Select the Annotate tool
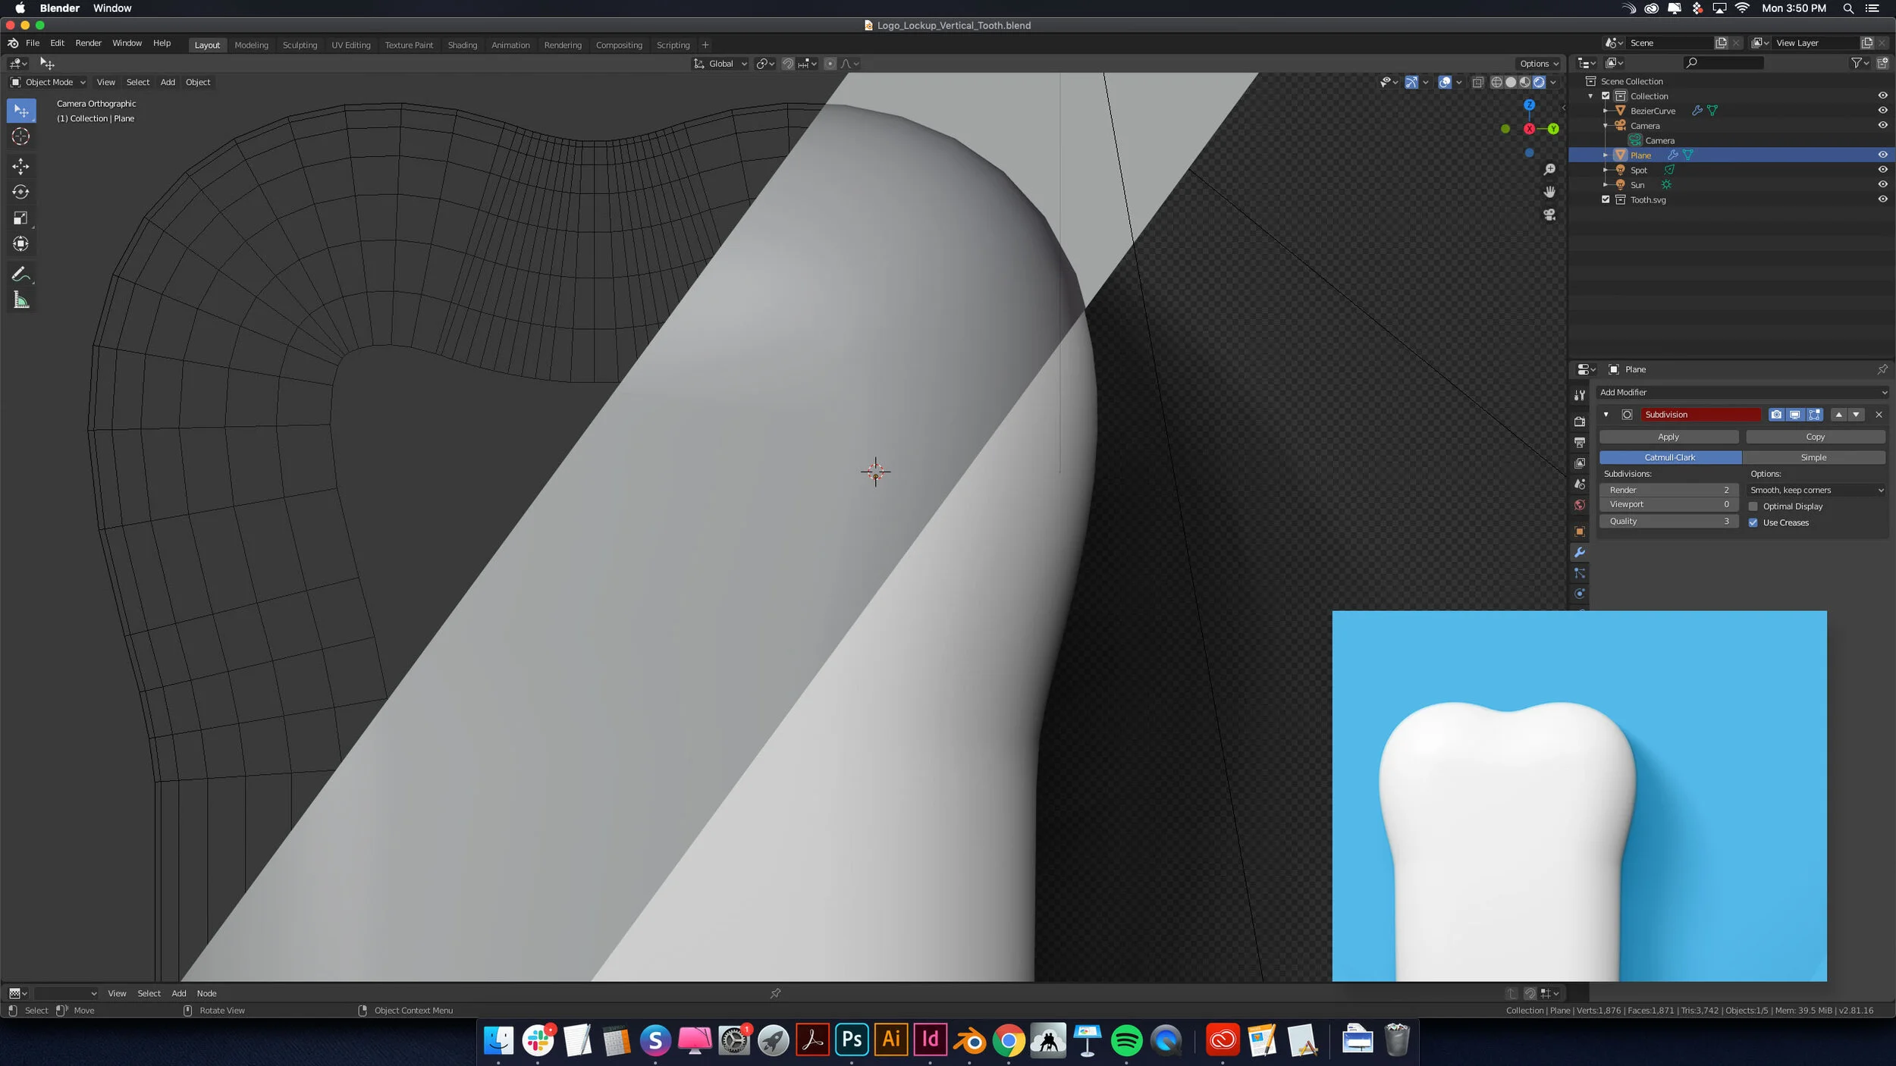 pyautogui.click(x=20, y=274)
